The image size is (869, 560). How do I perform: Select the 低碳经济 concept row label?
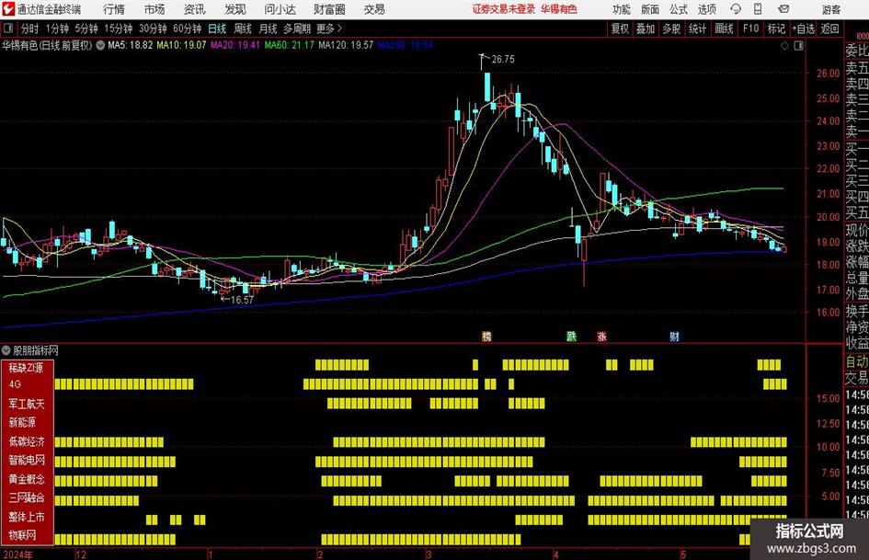click(26, 442)
